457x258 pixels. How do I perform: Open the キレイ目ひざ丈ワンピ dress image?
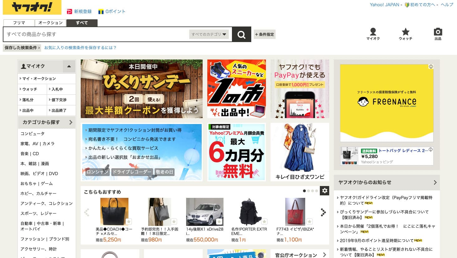(x=300, y=152)
